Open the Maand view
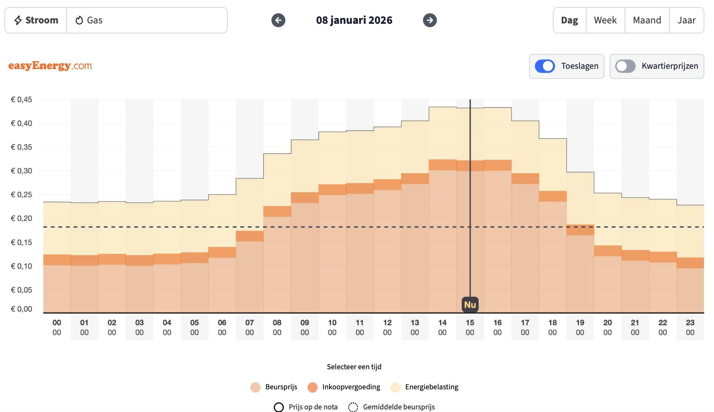 (x=646, y=20)
